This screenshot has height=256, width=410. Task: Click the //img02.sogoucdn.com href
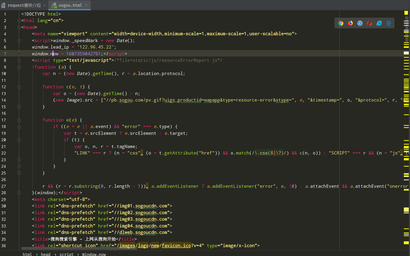[x=134, y=213]
